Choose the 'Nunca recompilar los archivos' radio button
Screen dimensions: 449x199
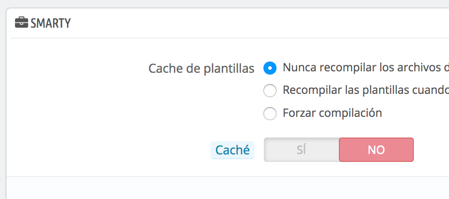click(x=270, y=68)
